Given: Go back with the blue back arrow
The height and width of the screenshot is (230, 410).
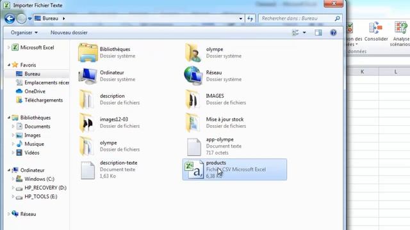Looking at the screenshot, I should [10, 19].
